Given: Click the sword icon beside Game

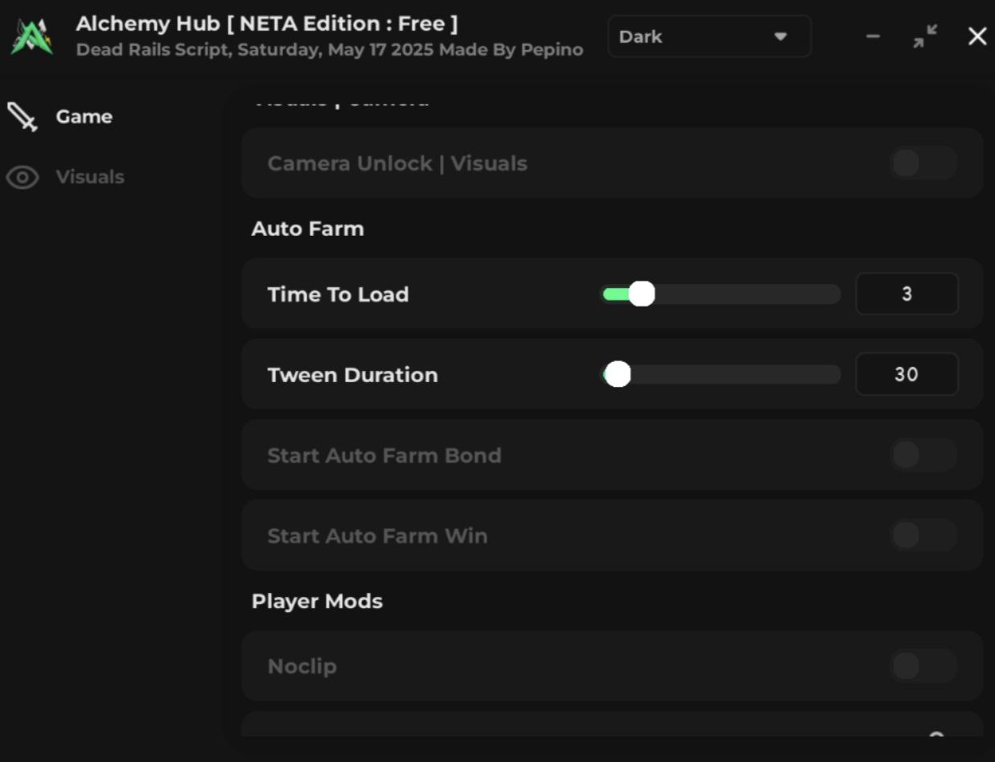Looking at the screenshot, I should tap(23, 117).
